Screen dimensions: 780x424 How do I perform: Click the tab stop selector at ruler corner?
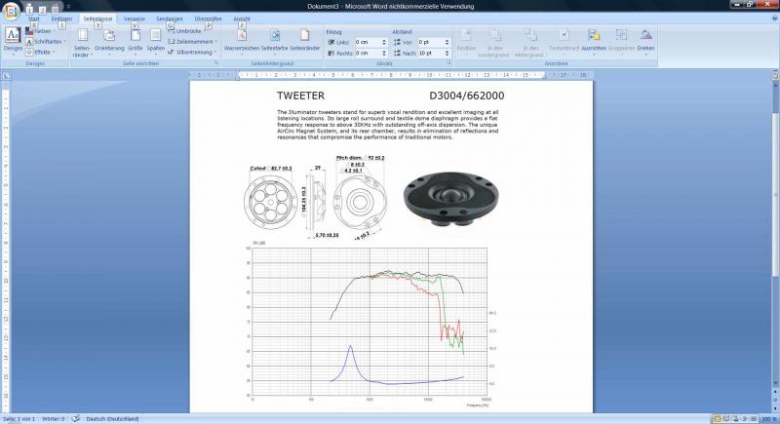(6, 76)
